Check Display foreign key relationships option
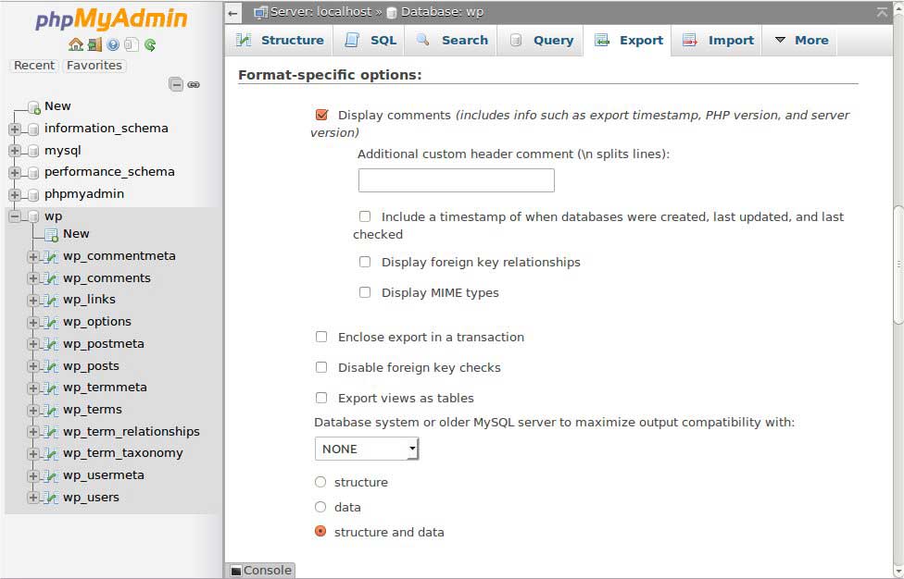Viewport: 904px width, 579px height. (365, 262)
